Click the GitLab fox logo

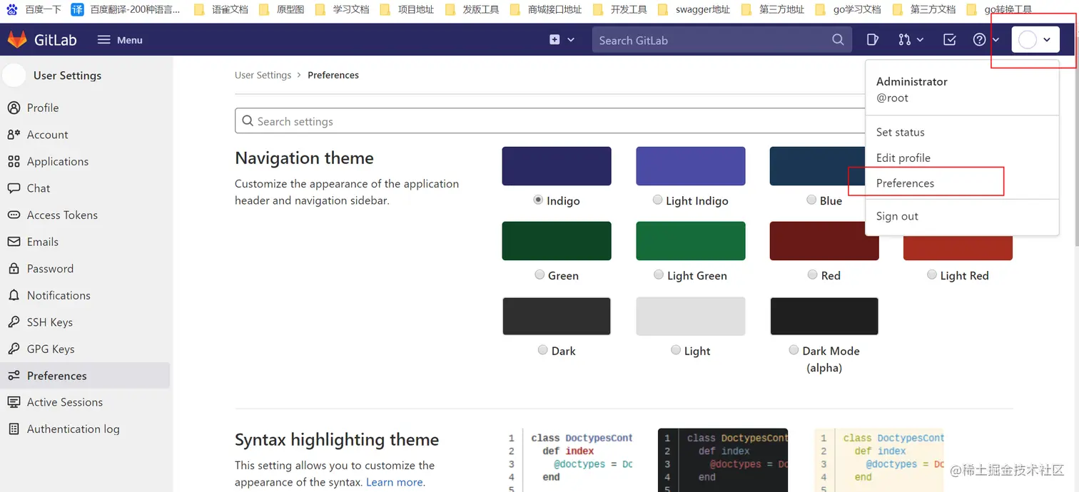coord(17,40)
